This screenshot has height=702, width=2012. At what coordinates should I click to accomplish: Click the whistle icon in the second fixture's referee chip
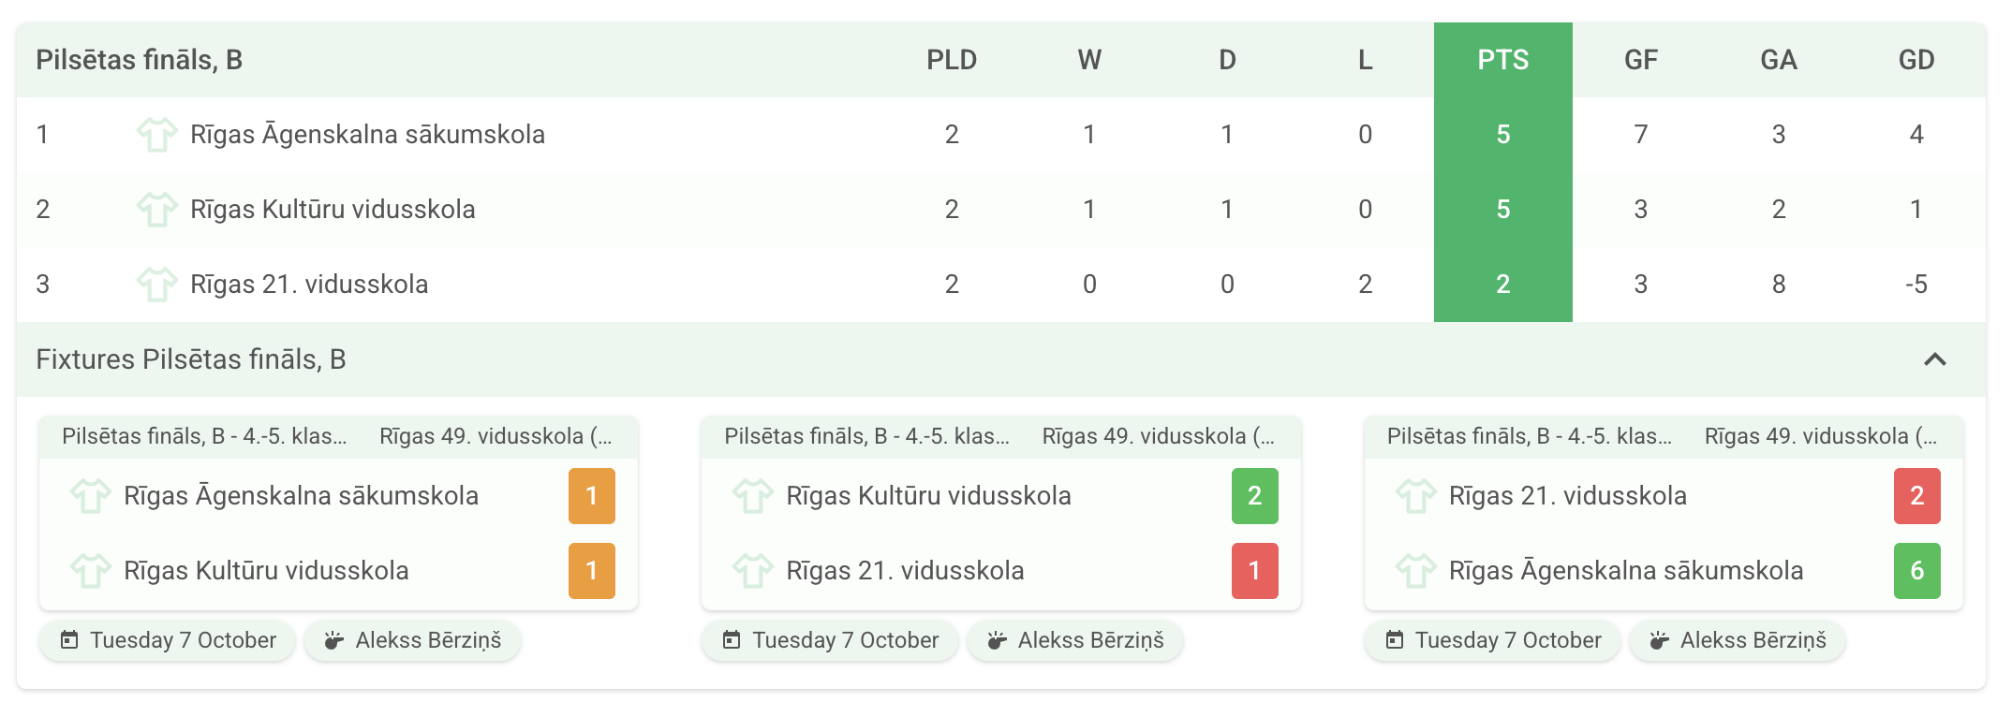[x=996, y=640]
